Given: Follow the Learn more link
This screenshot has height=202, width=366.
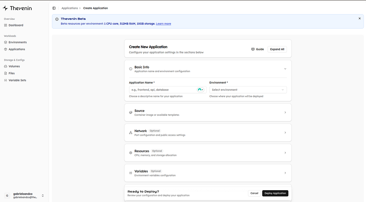Looking at the screenshot, I should 163,24.
